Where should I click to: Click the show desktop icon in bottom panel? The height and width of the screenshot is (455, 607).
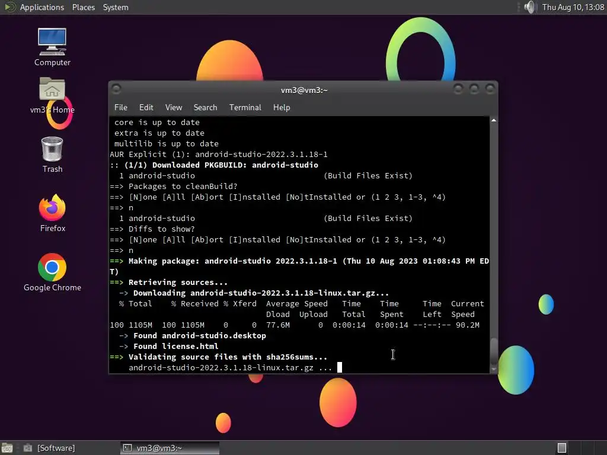(7, 448)
